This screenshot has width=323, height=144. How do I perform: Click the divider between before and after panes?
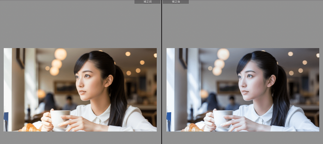[161, 72]
